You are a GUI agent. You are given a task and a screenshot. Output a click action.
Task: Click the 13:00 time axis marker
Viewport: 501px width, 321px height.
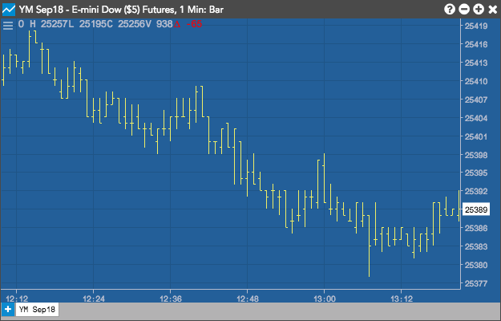[325, 299]
